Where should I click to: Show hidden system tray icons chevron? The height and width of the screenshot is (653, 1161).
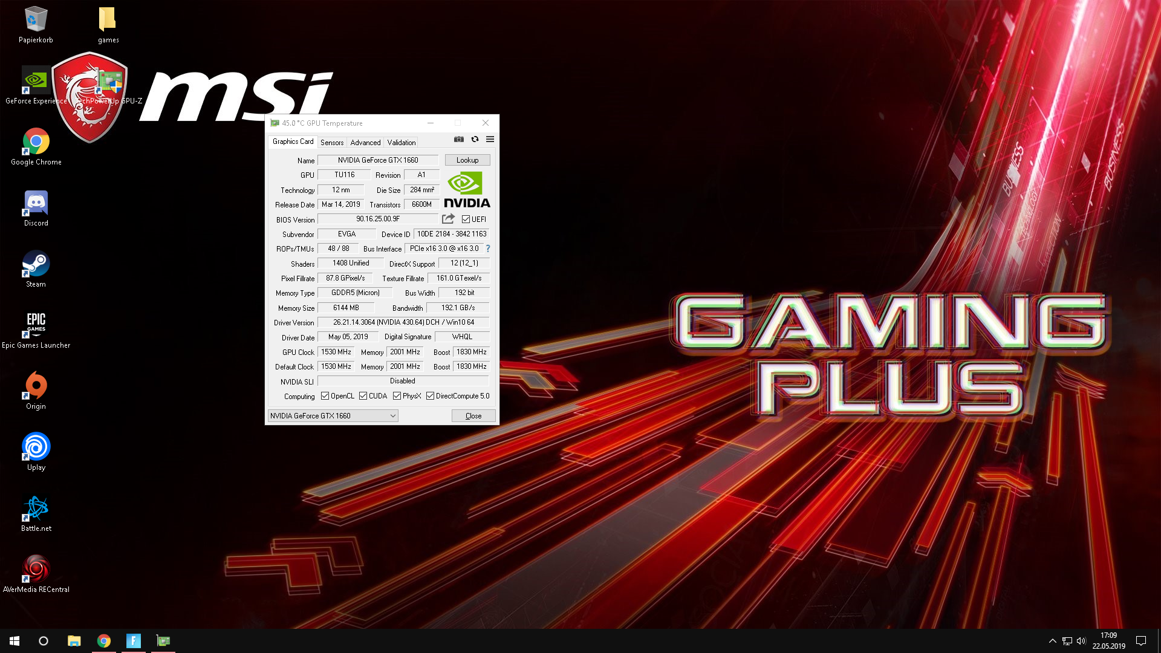click(1052, 641)
